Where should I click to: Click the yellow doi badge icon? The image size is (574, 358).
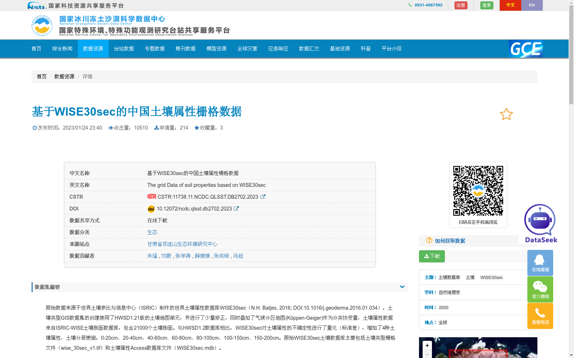point(151,209)
